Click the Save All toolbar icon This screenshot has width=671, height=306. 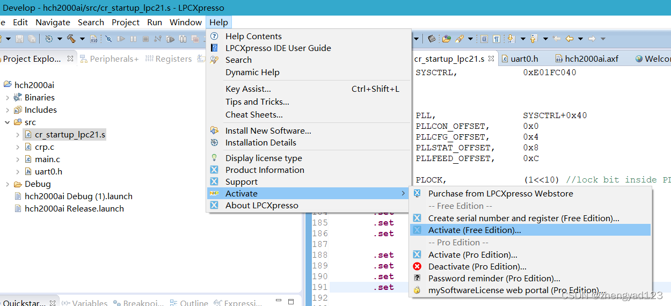click(x=32, y=39)
